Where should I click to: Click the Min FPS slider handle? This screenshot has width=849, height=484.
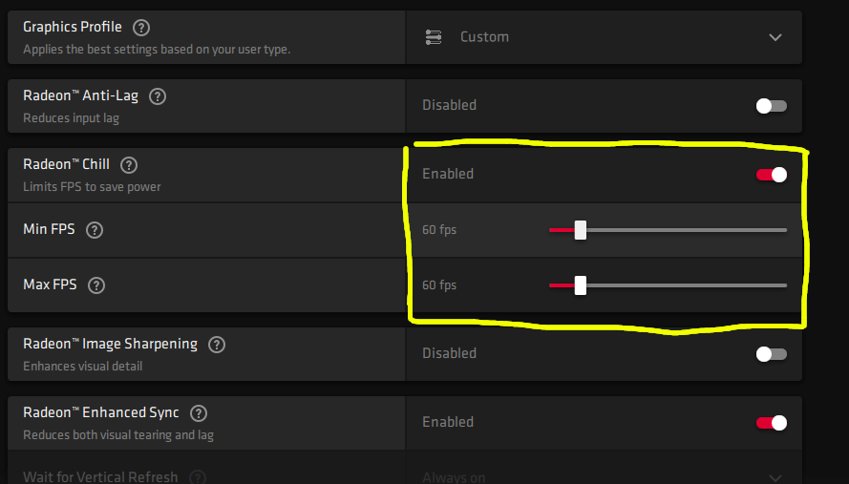click(x=580, y=230)
